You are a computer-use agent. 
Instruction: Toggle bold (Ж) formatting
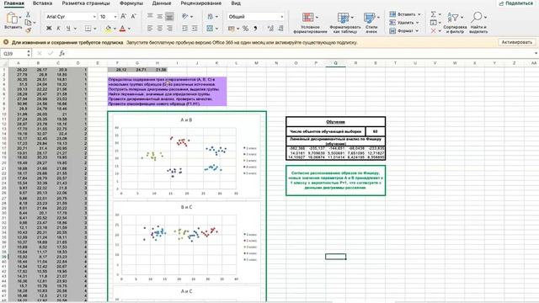[49, 28]
